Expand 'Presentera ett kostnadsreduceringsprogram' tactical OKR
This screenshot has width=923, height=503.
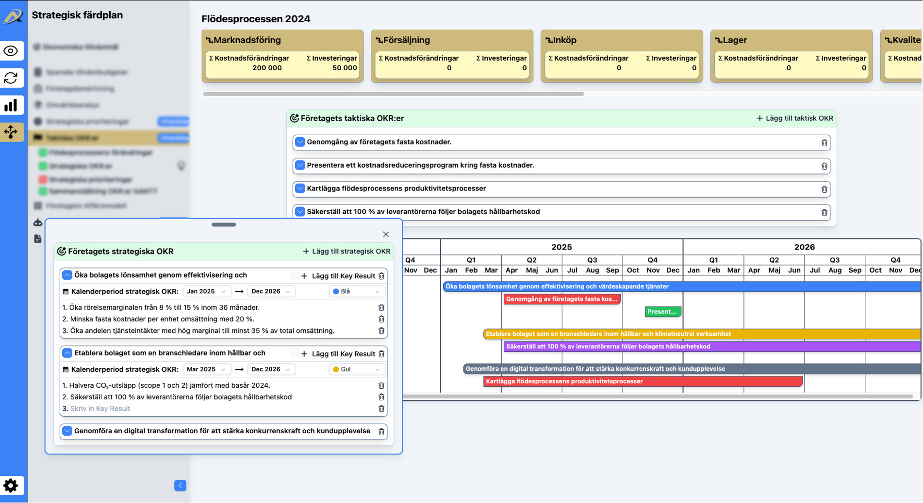[x=300, y=166]
